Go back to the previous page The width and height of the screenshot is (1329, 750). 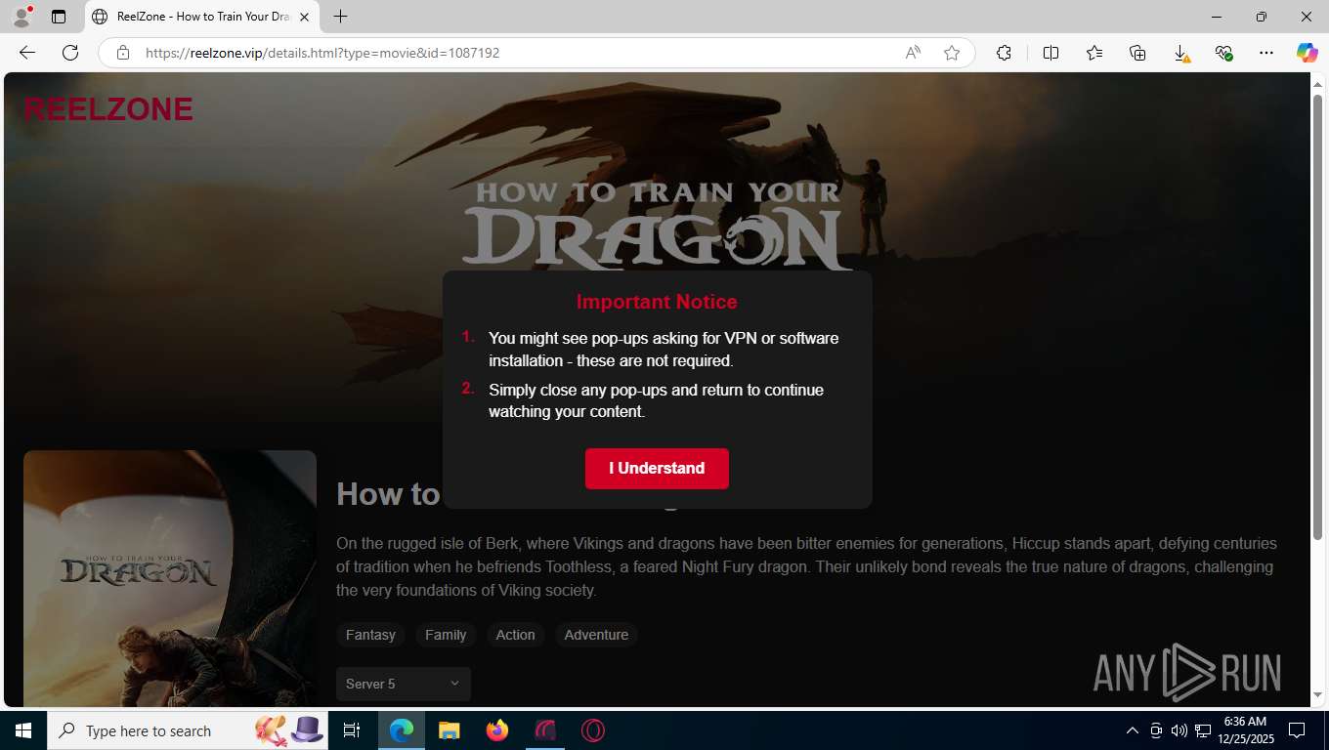click(27, 53)
